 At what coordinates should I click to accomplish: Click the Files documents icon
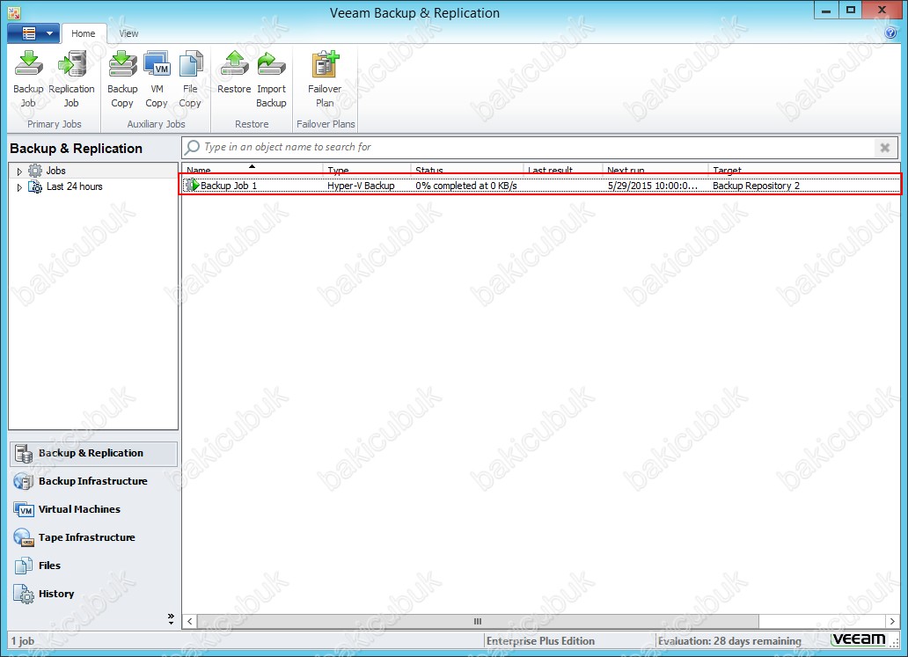[24, 566]
